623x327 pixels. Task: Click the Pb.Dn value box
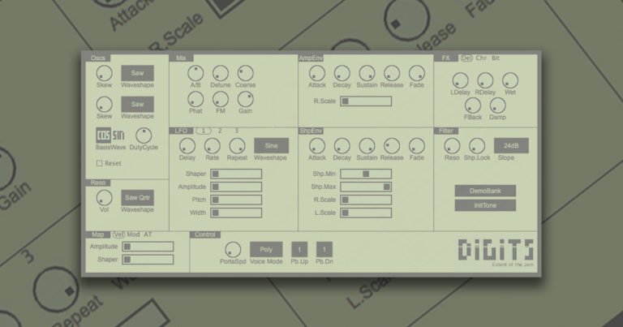[324, 250]
